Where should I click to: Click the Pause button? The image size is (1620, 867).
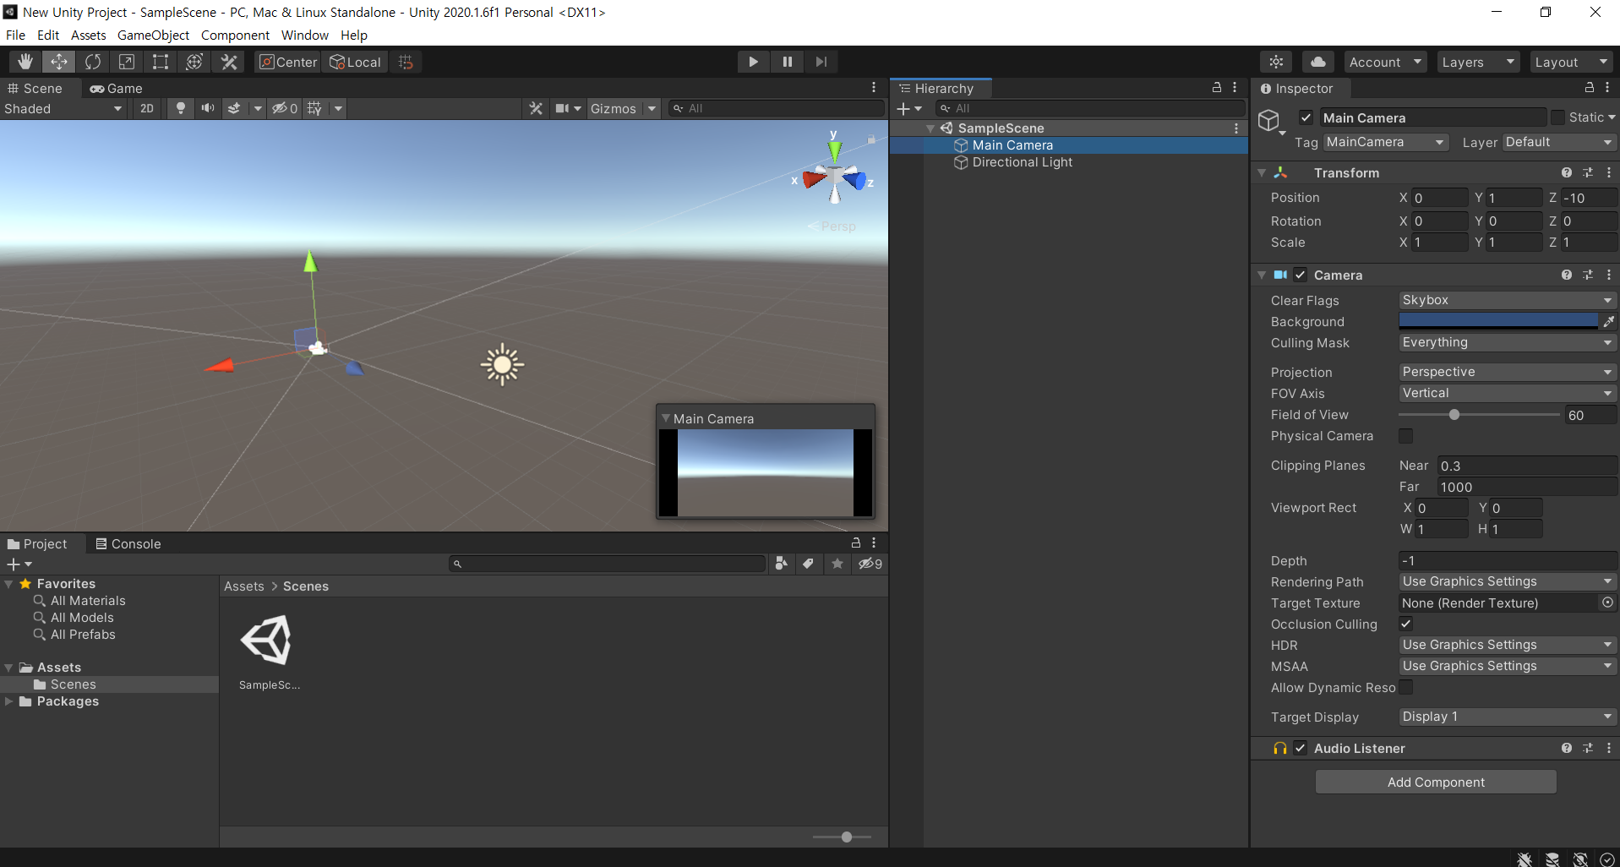click(787, 62)
